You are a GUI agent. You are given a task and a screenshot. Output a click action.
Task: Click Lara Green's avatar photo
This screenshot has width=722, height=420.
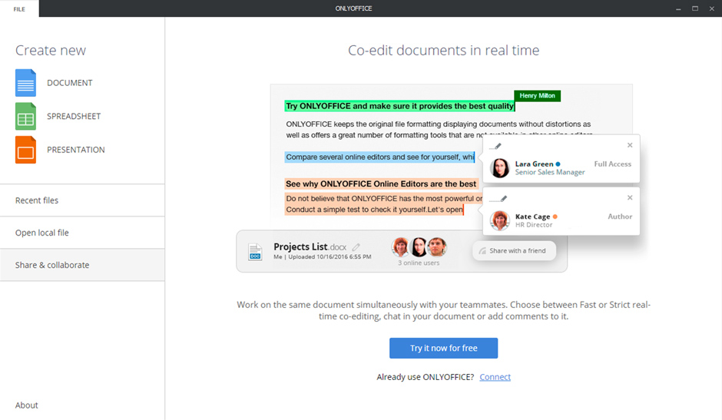(x=500, y=168)
